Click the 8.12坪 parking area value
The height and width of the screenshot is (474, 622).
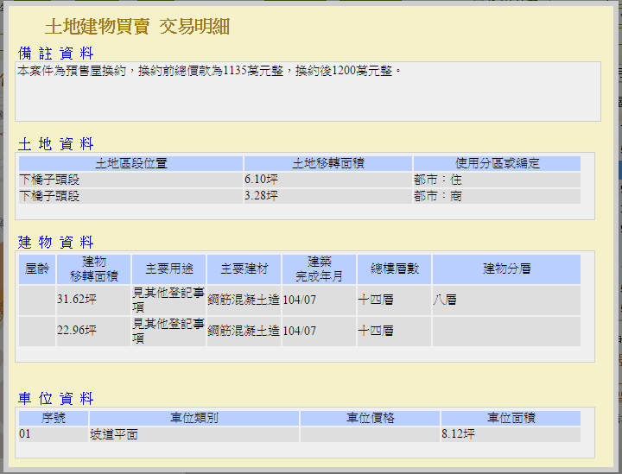(458, 434)
